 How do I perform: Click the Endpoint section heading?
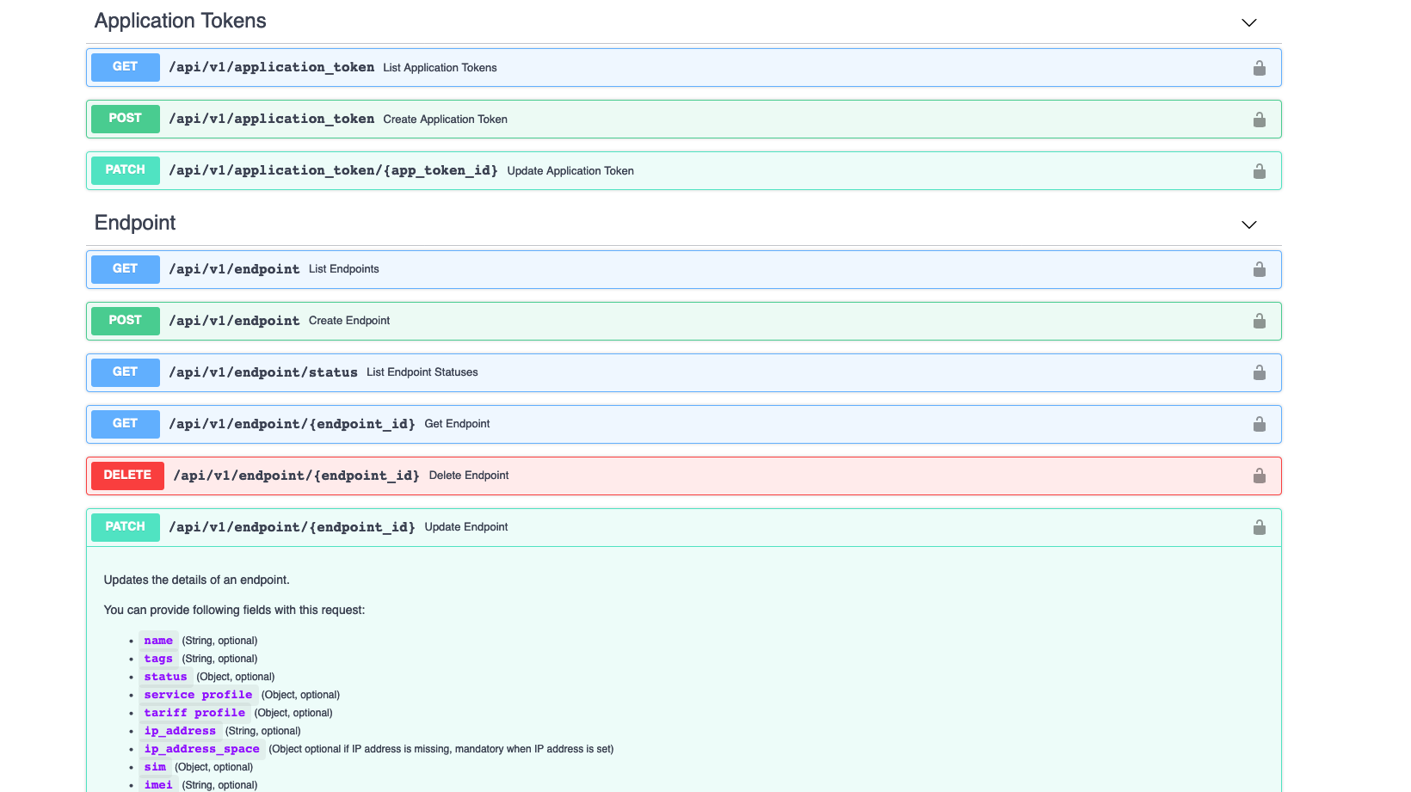coord(134,223)
